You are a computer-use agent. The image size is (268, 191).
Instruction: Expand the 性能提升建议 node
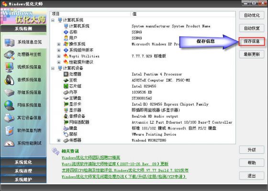(x=59, y=62)
